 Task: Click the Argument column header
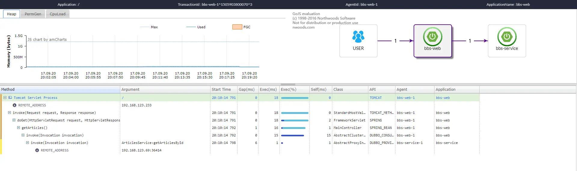point(165,90)
